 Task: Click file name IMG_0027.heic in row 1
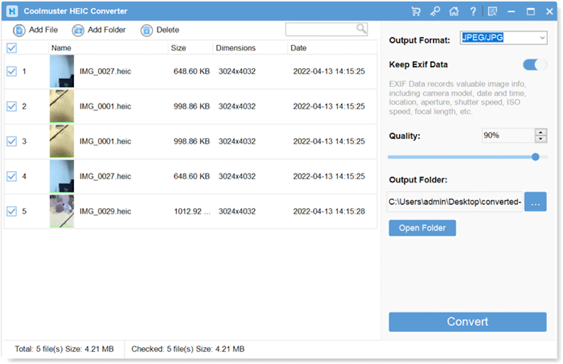(x=105, y=71)
